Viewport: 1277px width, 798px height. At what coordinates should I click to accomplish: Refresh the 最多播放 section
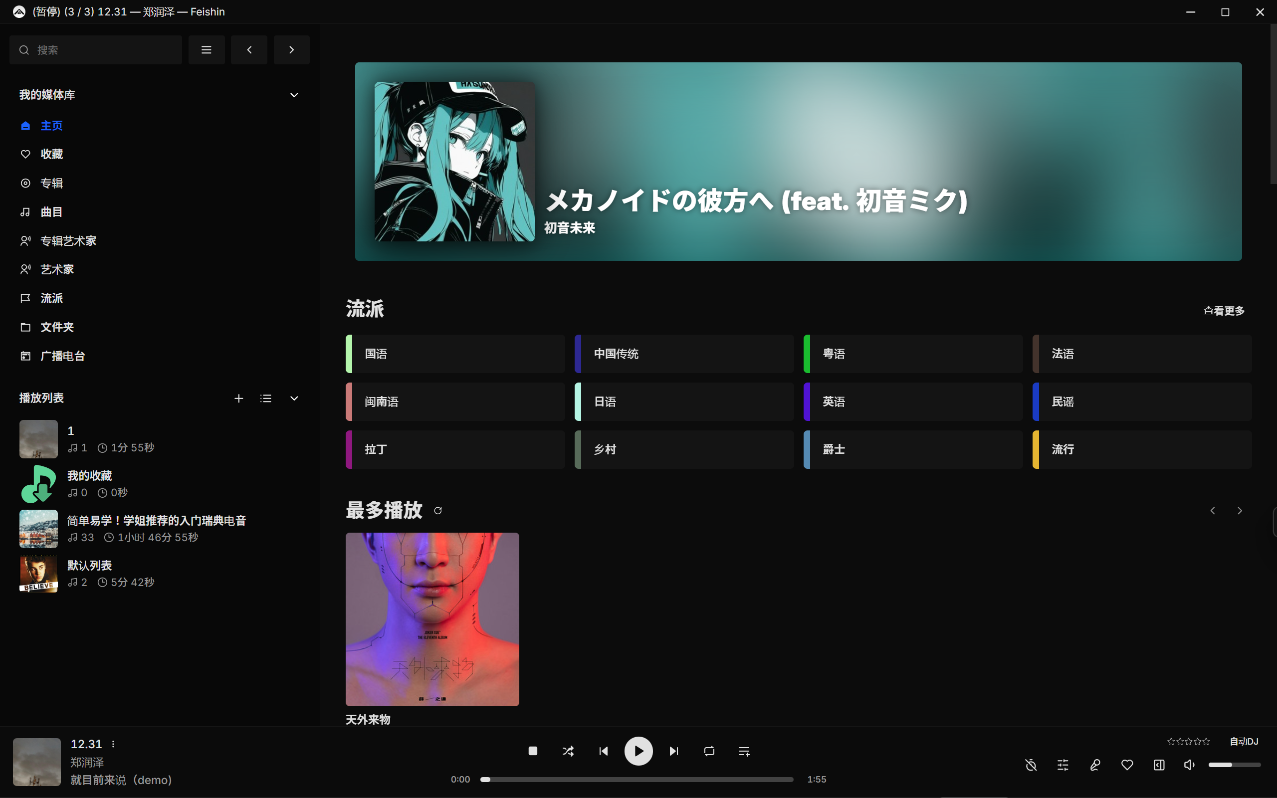pyautogui.click(x=437, y=510)
